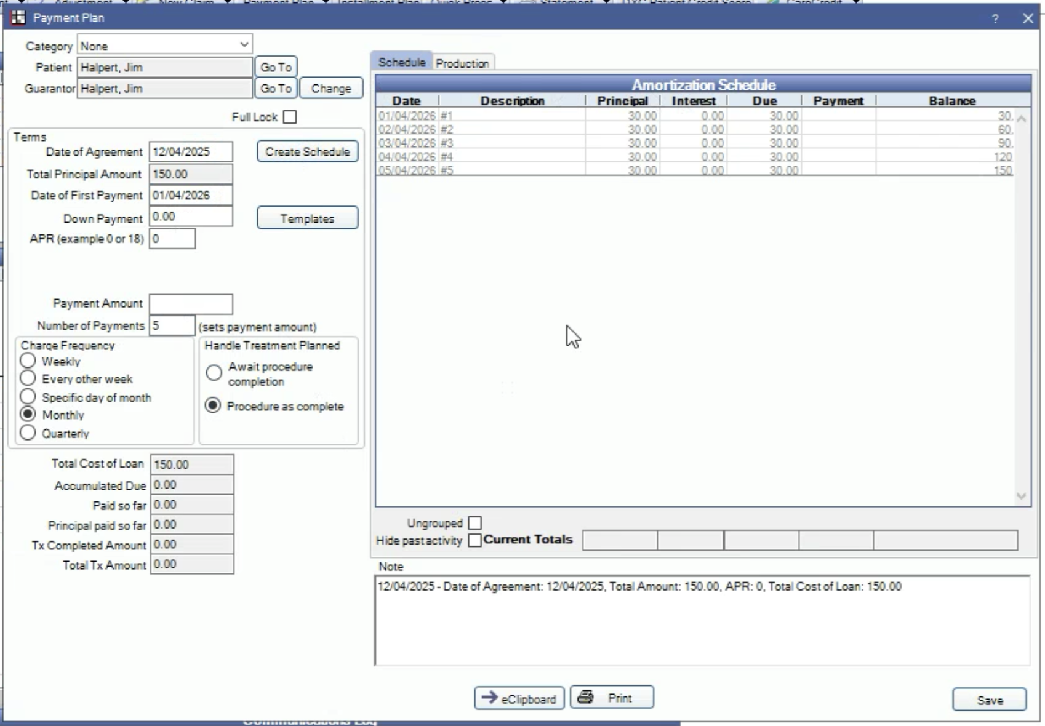This screenshot has height=726, width=1045.
Task: Enable the Full Lock checkbox
Action: click(x=290, y=117)
